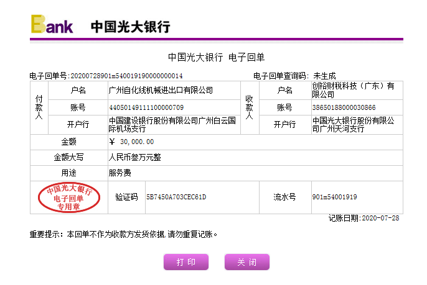The width and height of the screenshot is (427, 285).
Task: Click the 重要提示 notice text
Action: coord(123,234)
